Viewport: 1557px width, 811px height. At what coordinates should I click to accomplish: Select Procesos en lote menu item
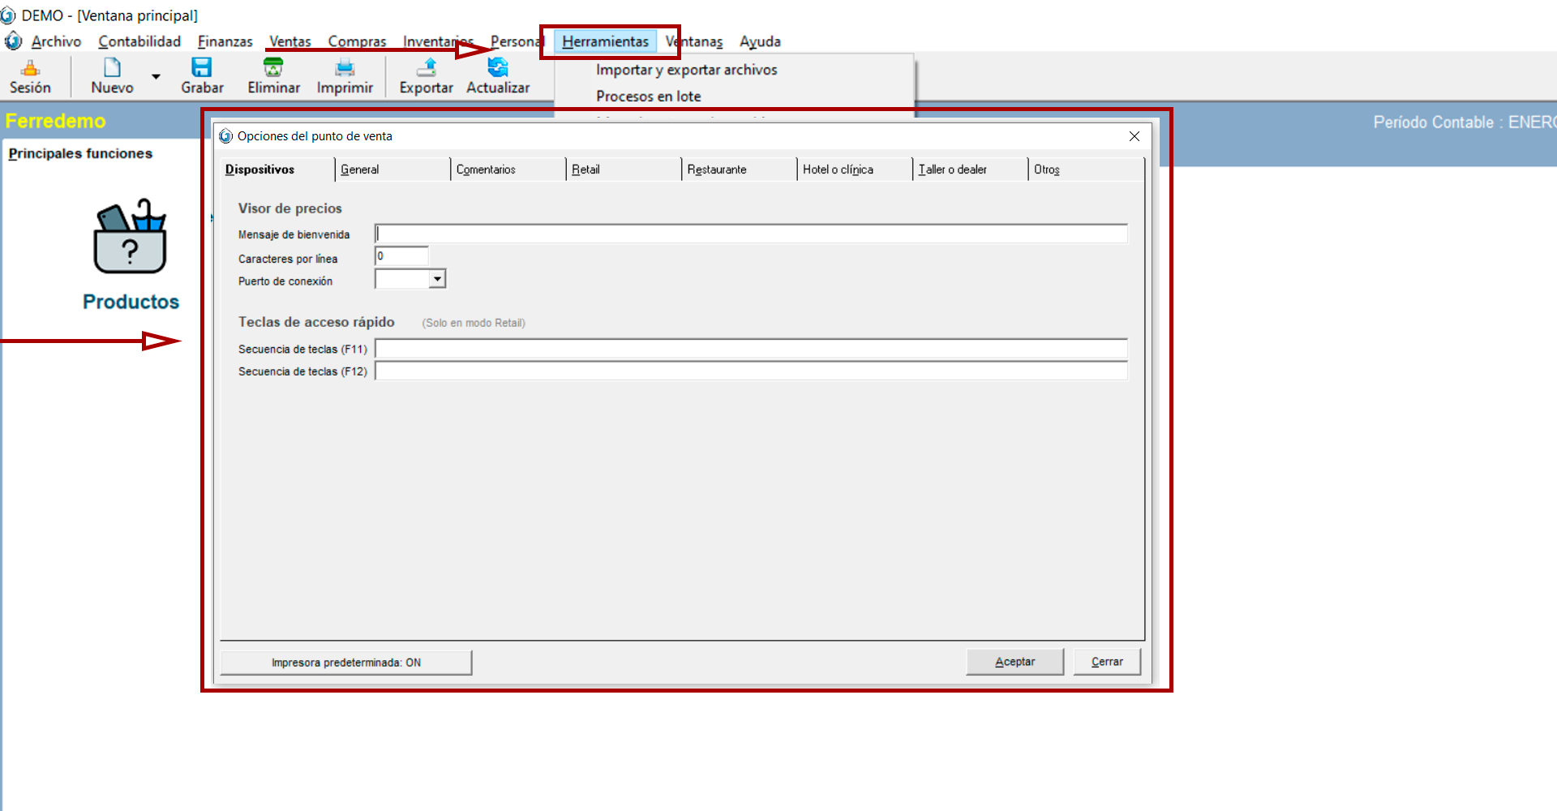648,97
